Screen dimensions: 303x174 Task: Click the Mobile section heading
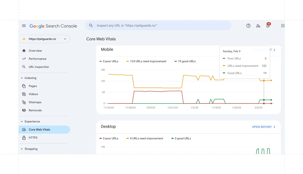tap(107, 49)
